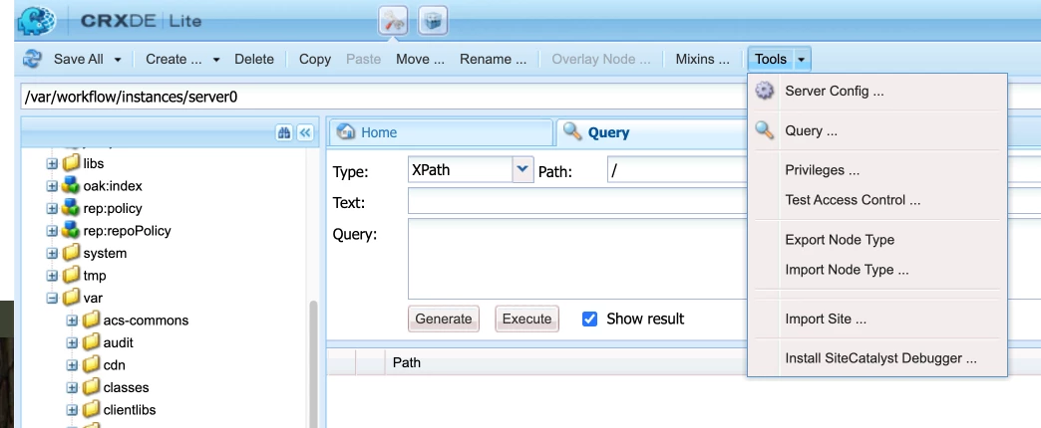Toggle the Show result checkbox
1041x428 pixels.
click(x=589, y=320)
